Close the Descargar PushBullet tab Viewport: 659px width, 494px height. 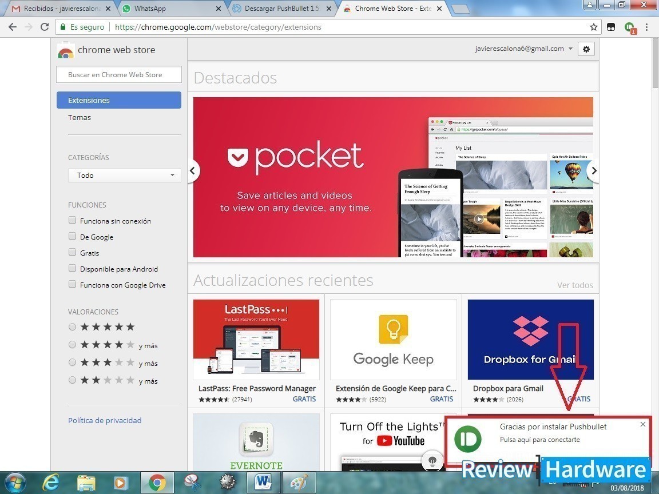[x=329, y=9]
